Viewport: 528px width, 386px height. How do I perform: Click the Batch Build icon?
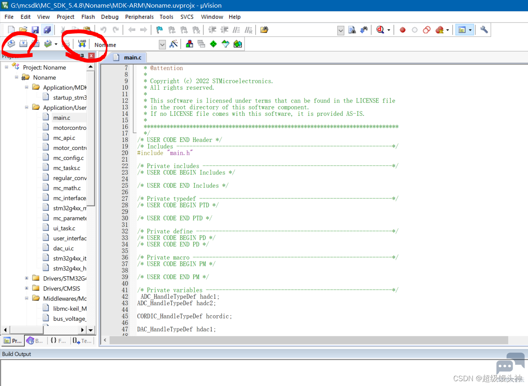coord(48,44)
